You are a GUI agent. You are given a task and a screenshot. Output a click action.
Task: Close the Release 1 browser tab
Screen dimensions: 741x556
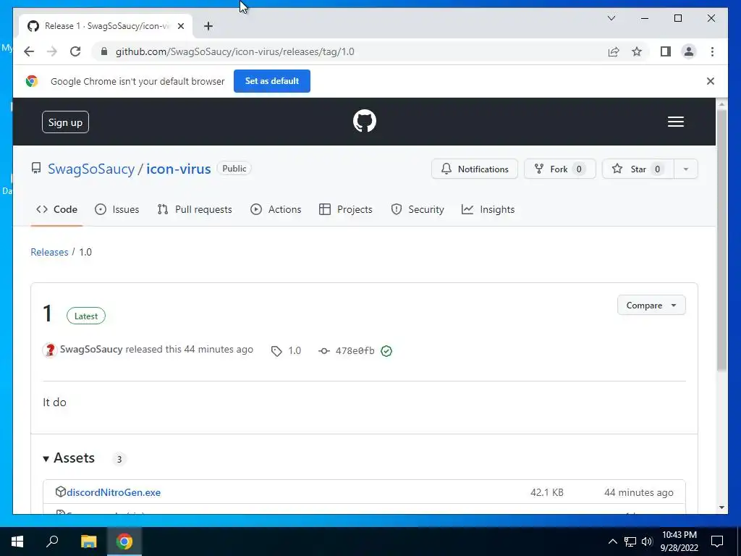click(x=180, y=26)
